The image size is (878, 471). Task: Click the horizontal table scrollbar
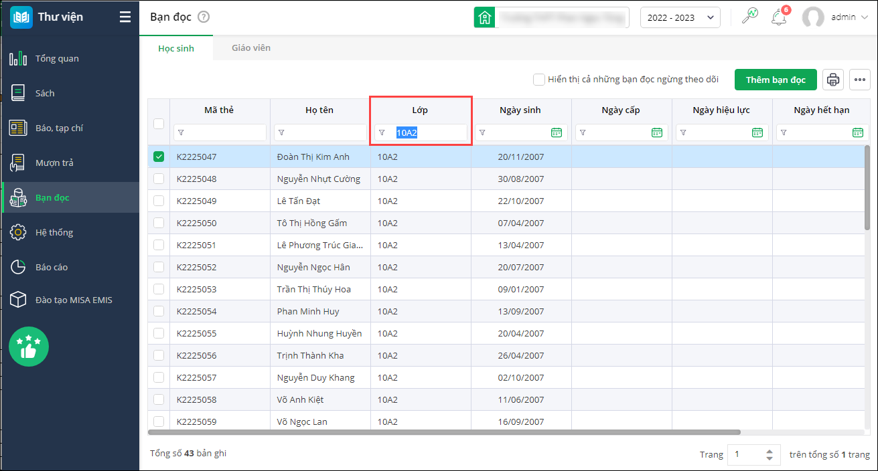445,432
